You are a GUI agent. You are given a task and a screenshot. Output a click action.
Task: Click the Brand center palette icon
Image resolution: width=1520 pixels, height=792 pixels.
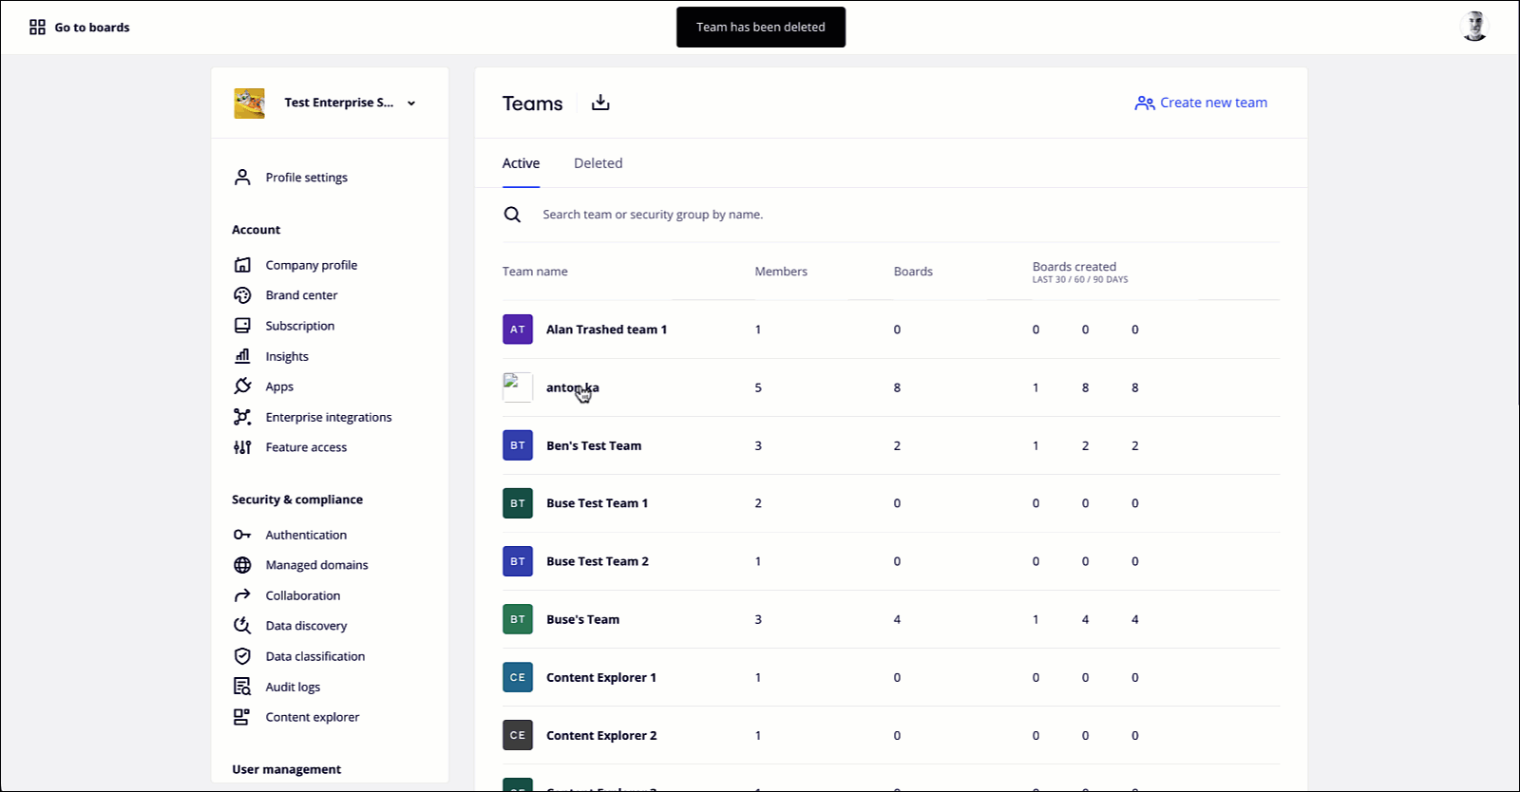[242, 295]
